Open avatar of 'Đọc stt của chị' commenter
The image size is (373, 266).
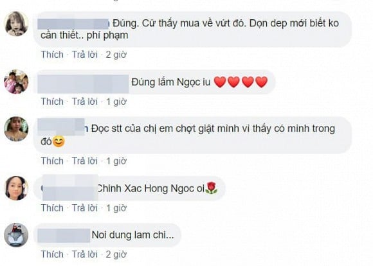[x=16, y=129]
